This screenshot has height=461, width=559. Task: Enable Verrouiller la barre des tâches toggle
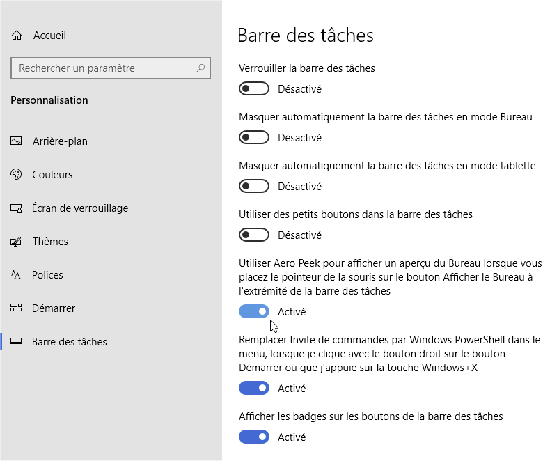click(x=254, y=88)
